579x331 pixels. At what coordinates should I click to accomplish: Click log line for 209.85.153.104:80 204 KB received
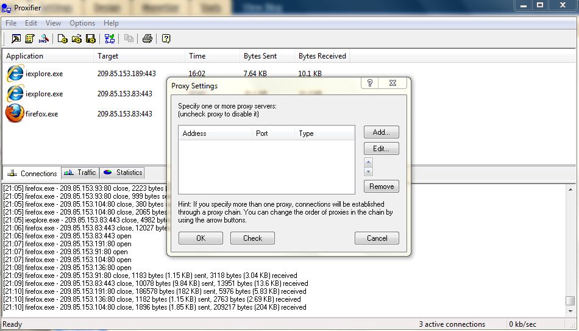tap(155, 307)
